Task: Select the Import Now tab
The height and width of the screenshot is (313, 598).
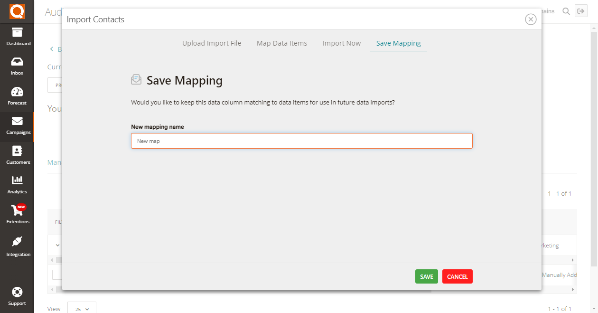Action: point(341,43)
